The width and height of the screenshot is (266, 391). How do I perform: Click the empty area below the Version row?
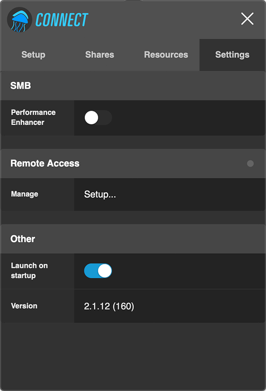(133, 357)
